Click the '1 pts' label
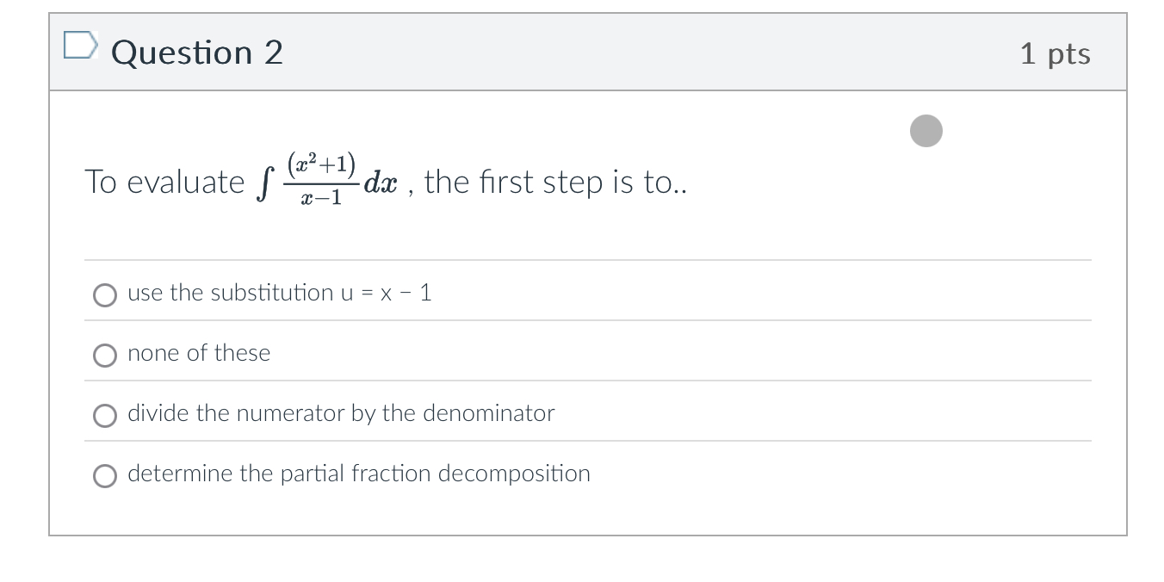Screen dimensions: 1164x582 [x=1056, y=53]
